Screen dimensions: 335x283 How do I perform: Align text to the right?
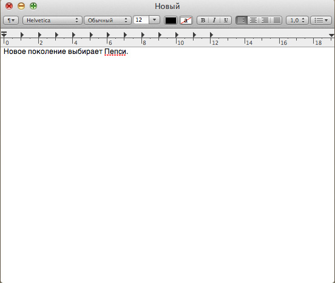(x=265, y=21)
